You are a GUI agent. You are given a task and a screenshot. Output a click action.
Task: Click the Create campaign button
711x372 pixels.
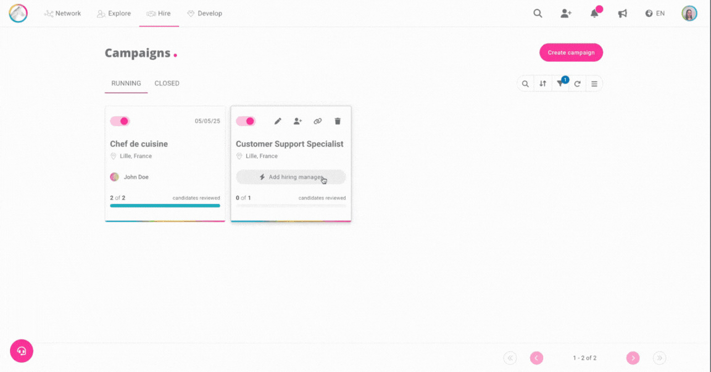click(x=571, y=53)
